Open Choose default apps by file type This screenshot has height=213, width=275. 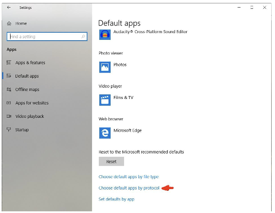click(128, 177)
